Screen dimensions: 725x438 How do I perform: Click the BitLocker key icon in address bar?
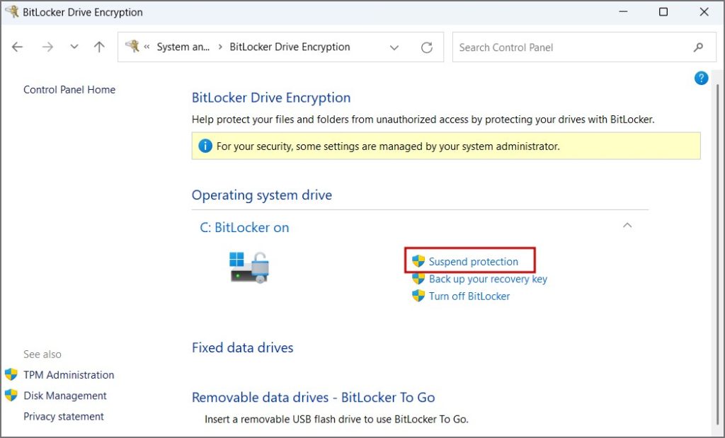point(132,47)
